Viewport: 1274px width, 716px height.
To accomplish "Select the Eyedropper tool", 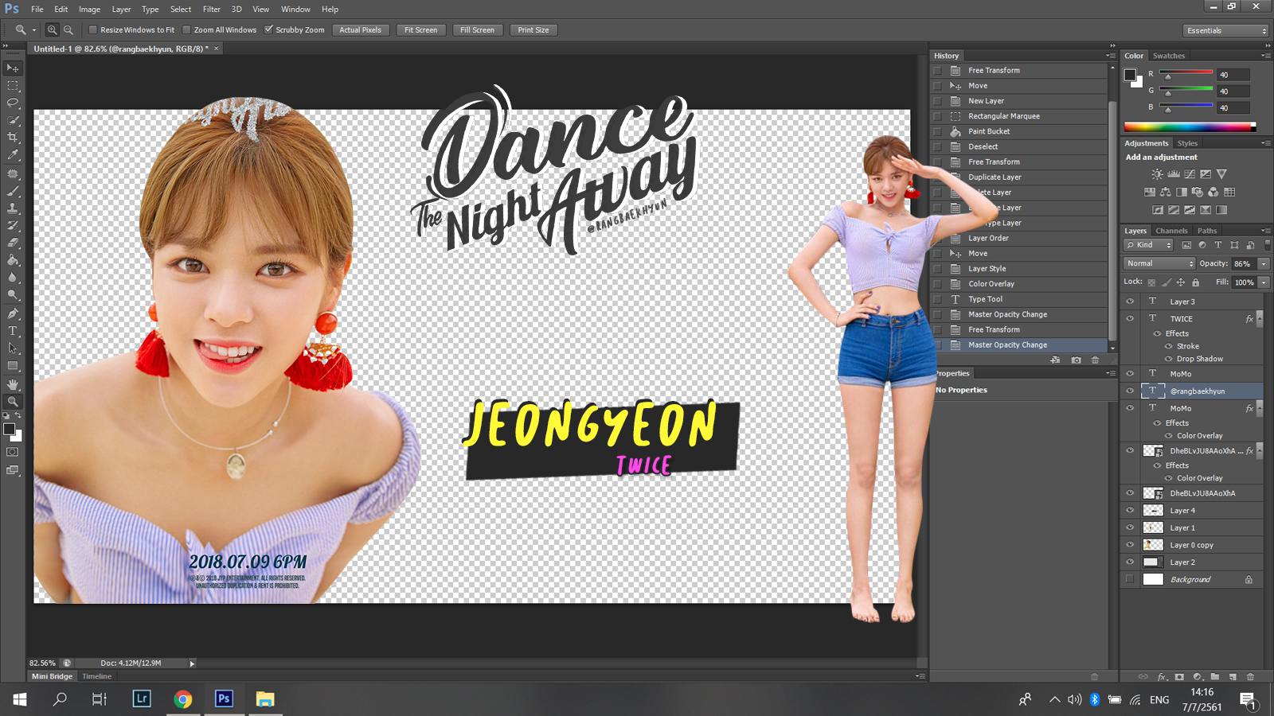I will pyautogui.click(x=13, y=155).
